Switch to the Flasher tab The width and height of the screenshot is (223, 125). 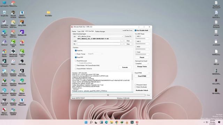(x=74, y=31)
